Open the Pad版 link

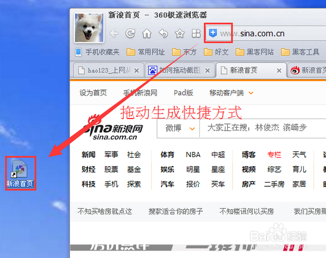click(184, 93)
